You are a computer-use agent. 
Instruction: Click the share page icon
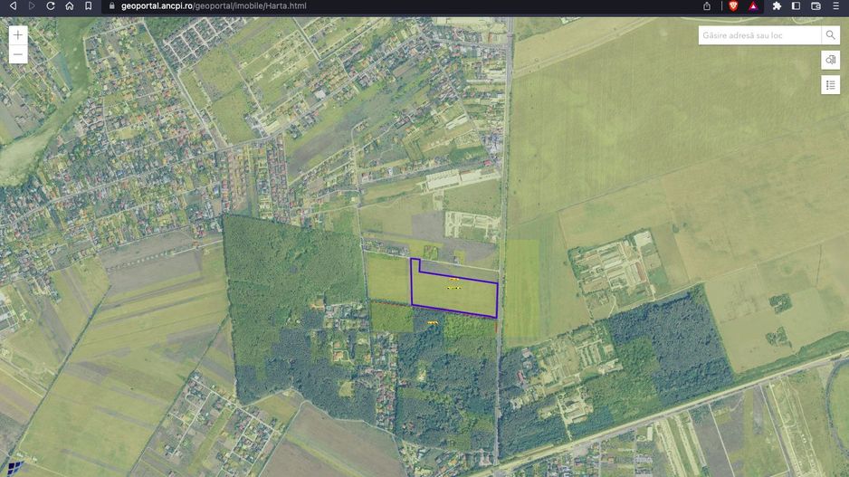(x=707, y=5)
